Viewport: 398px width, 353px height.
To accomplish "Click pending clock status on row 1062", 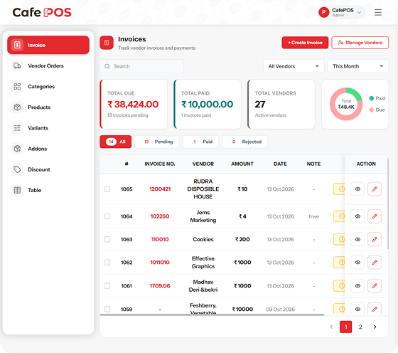I will click(340, 263).
